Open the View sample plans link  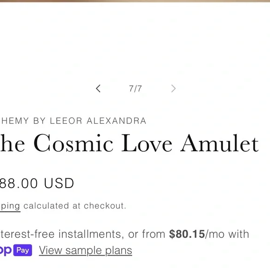coord(86,250)
